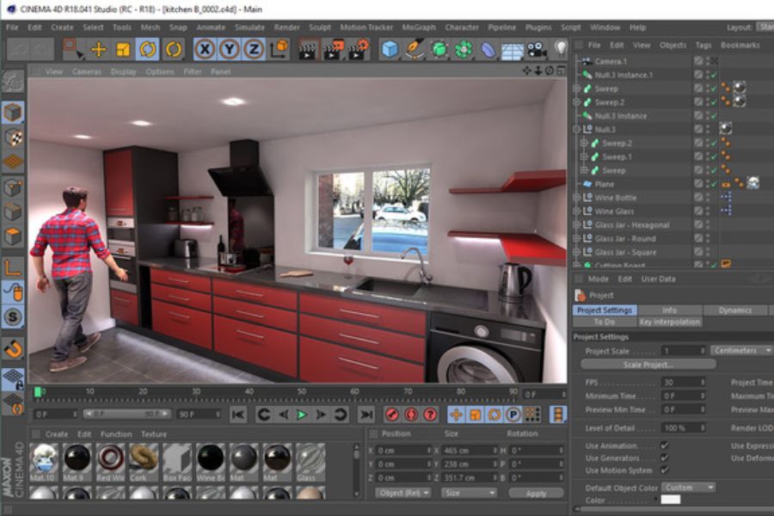Click Apply in coordinates panel
Image resolution: width=774 pixels, height=516 pixels.
(x=536, y=494)
